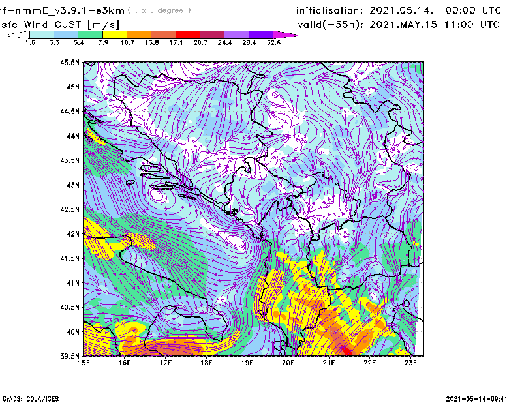Click the 19E longitude label
The height and width of the screenshot is (403, 522).
247,363
